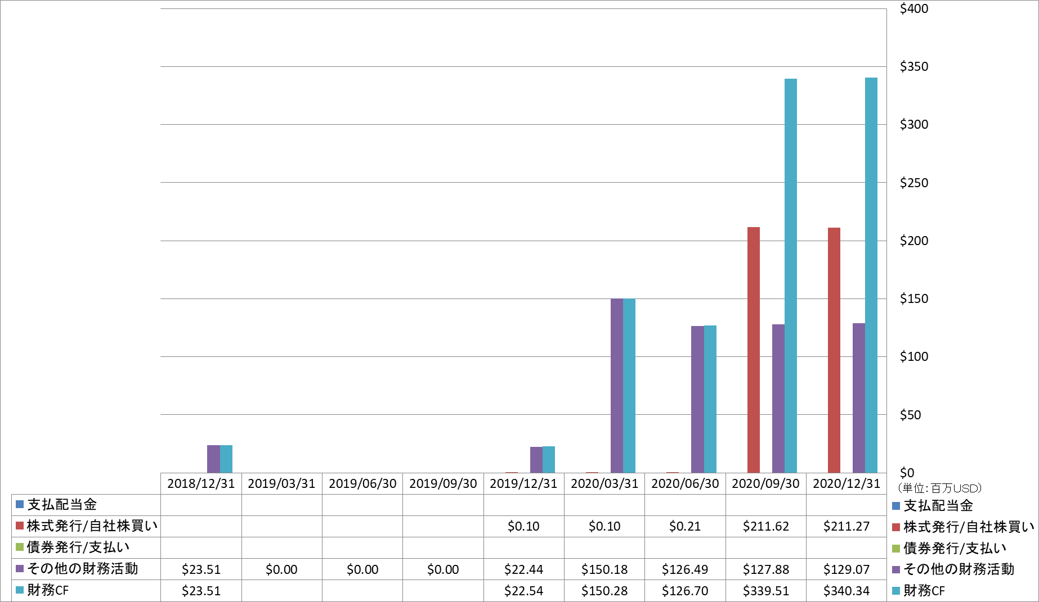Click the 支払配当金 row label in table
1039x602 pixels.
point(62,504)
